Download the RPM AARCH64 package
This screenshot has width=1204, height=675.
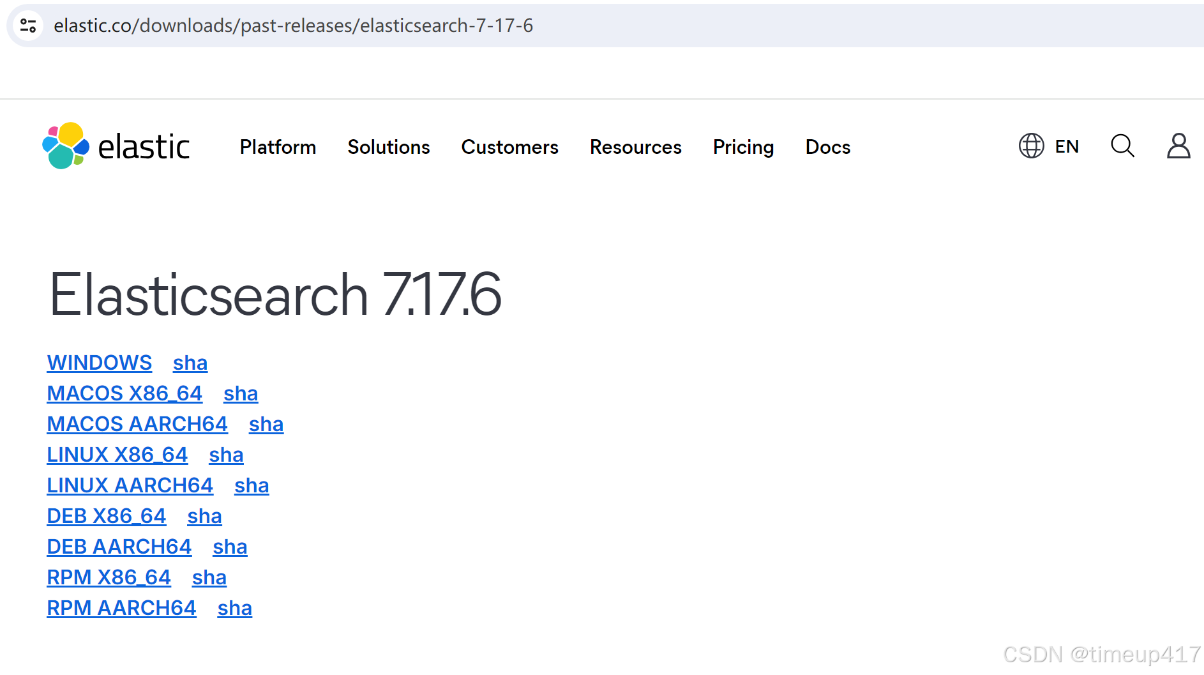[121, 608]
